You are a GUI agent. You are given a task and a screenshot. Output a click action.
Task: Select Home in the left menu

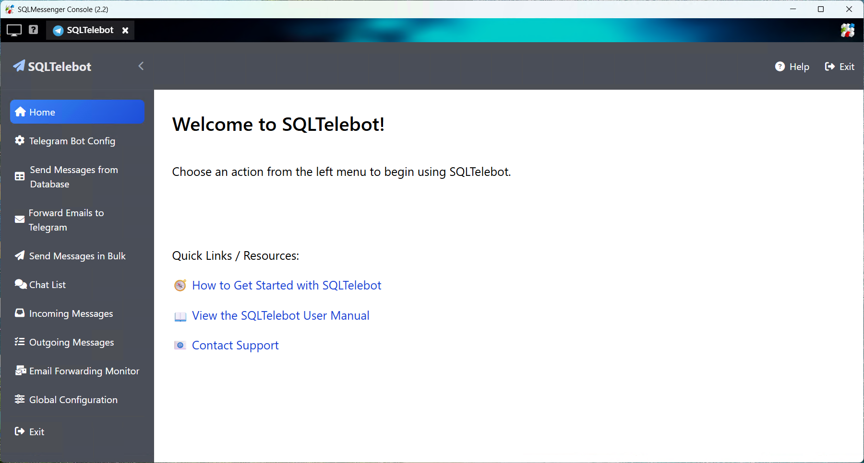point(77,112)
